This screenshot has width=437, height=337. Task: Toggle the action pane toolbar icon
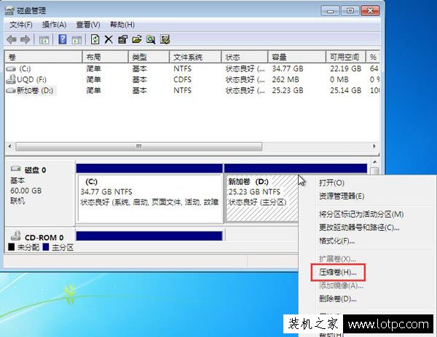coord(76,40)
